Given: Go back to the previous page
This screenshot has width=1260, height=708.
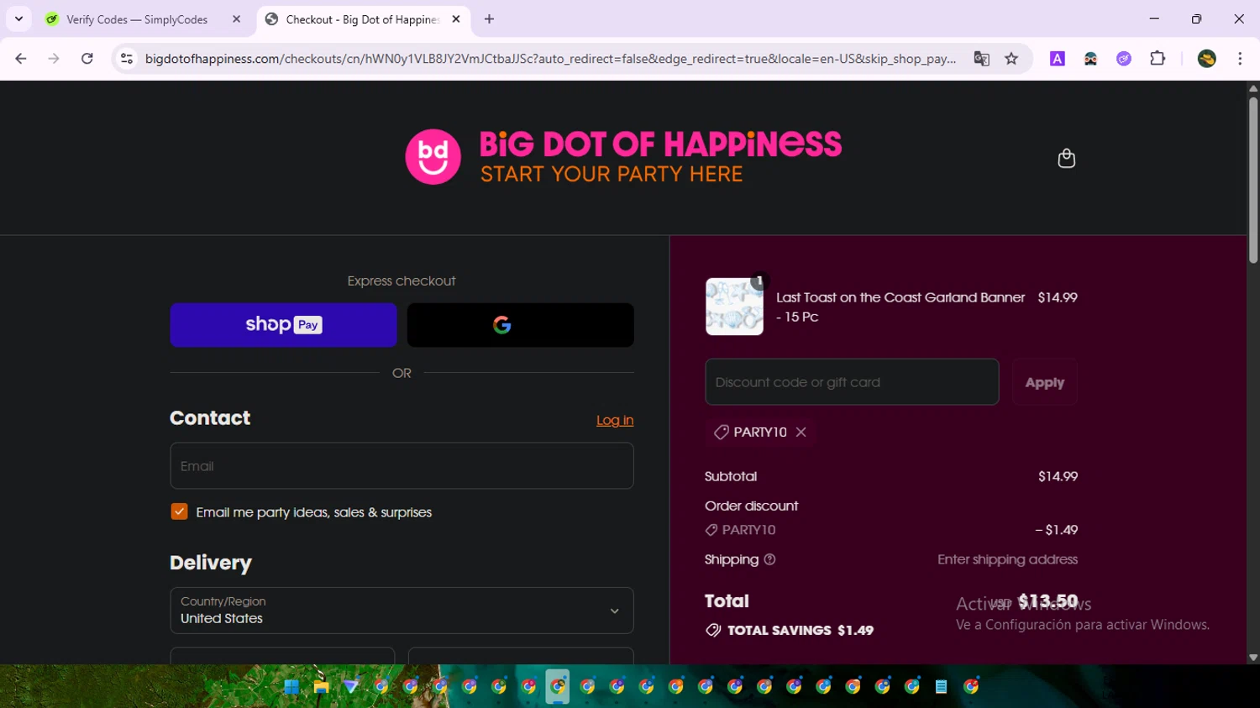Looking at the screenshot, I should 21,59.
